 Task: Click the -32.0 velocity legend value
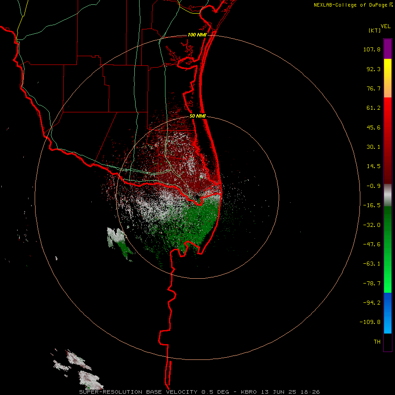tap(372, 225)
